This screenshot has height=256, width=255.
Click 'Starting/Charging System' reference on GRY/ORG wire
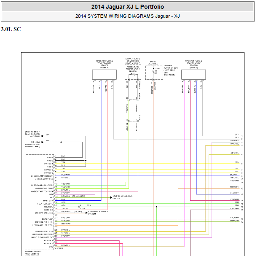[x=98, y=213]
